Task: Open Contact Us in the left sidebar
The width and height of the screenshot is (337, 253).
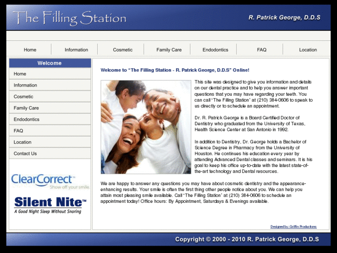Action: point(50,154)
